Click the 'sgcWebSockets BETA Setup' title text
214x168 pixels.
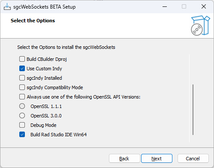point(44,7)
